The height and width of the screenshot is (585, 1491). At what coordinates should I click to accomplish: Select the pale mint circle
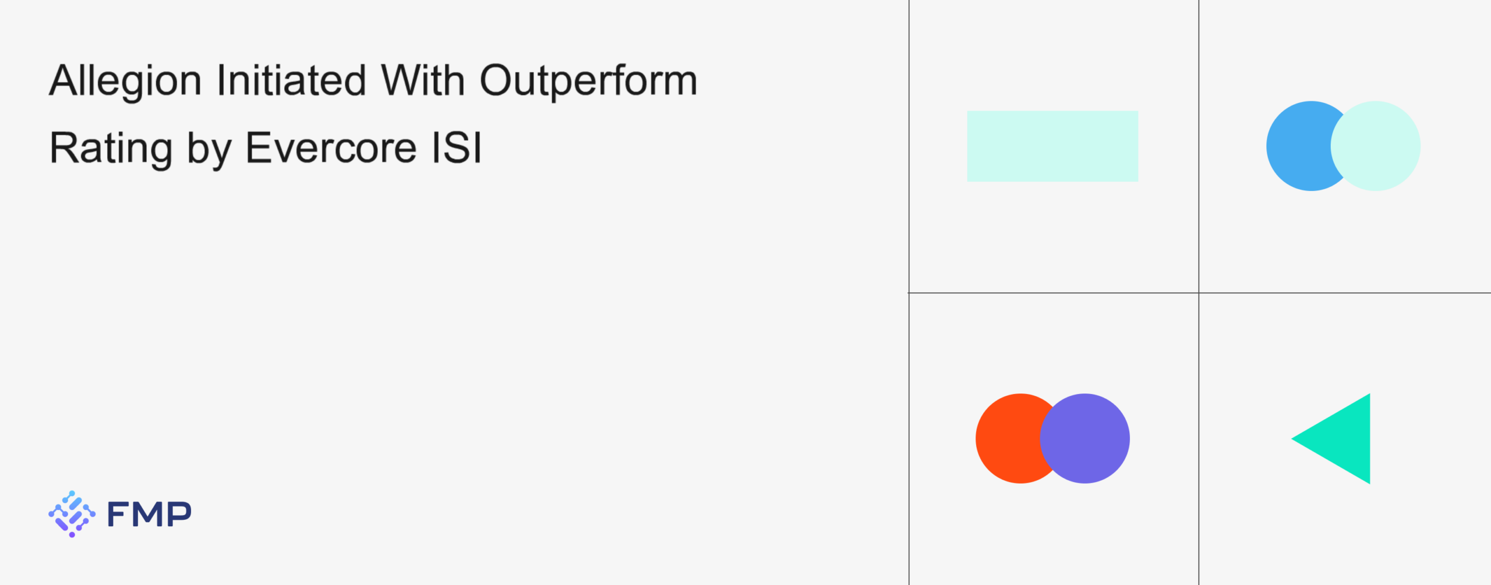pos(1382,146)
